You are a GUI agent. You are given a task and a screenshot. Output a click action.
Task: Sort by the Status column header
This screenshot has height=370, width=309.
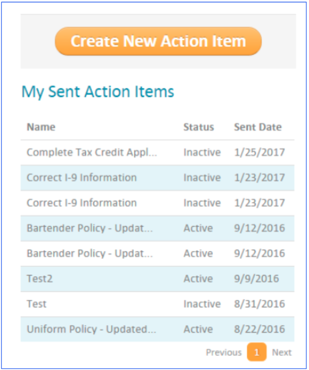198,127
